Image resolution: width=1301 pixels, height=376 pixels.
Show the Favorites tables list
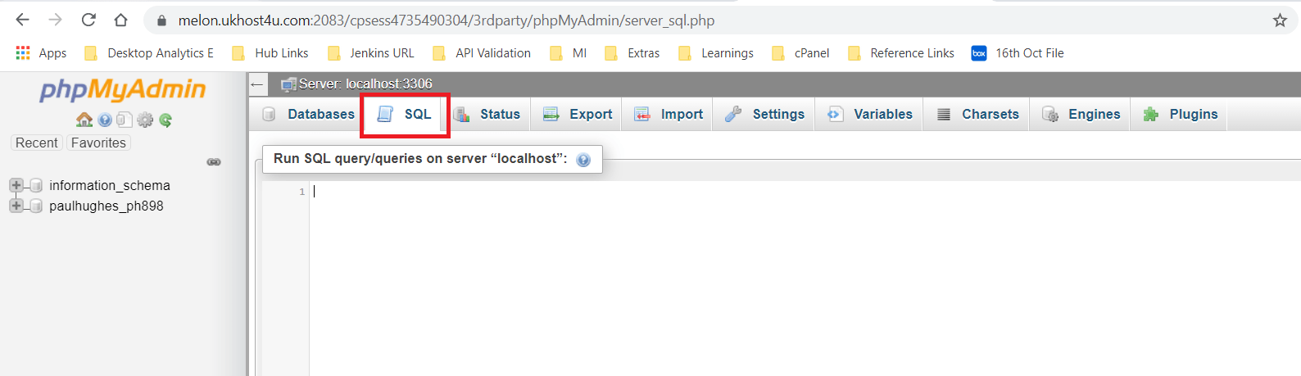point(98,143)
